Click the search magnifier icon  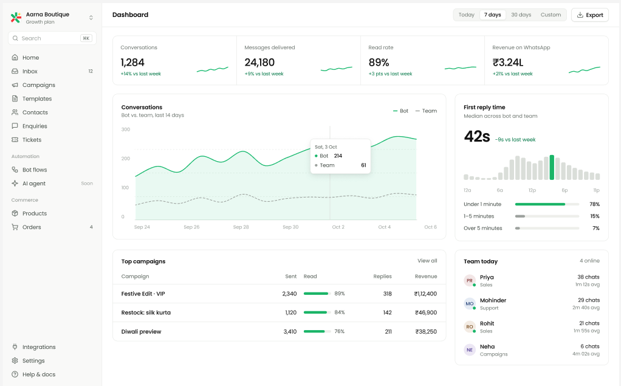click(x=15, y=38)
